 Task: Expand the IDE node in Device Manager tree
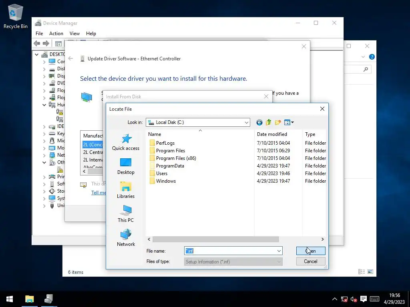[44, 127]
